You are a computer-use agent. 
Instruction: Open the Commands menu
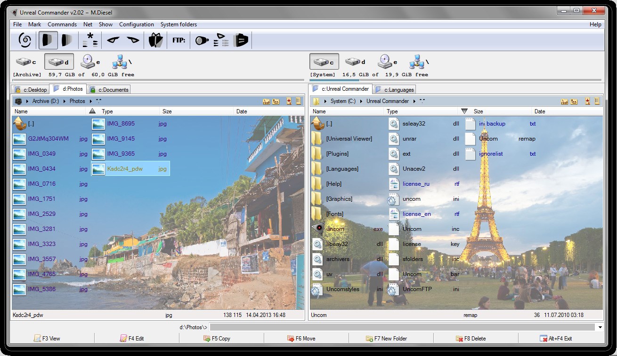[x=62, y=24]
